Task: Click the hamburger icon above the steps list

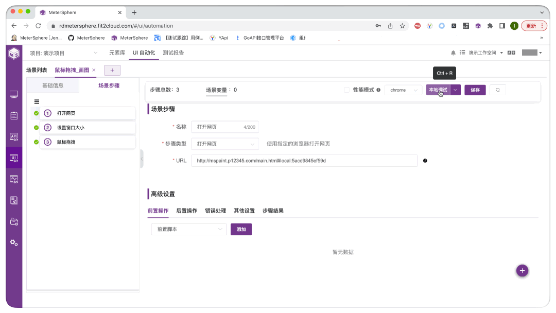Action: coord(36,101)
